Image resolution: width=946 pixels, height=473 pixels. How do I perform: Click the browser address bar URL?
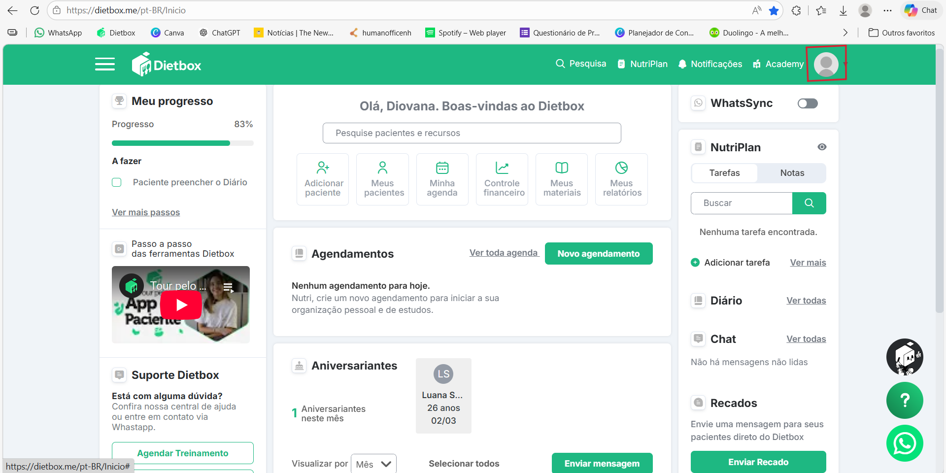coord(126,10)
